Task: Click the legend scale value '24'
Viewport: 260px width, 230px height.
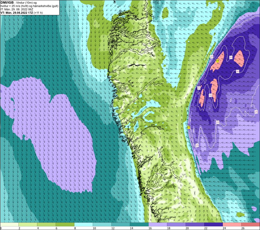Action: click(224, 228)
